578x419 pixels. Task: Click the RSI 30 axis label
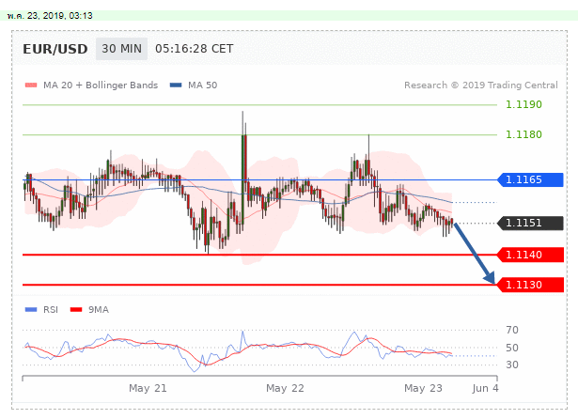click(512, 365)
